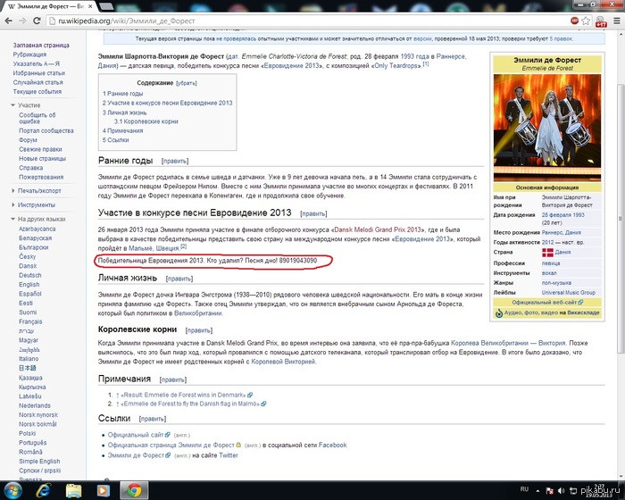Open a new empty browser tab

tap(105, 6)
